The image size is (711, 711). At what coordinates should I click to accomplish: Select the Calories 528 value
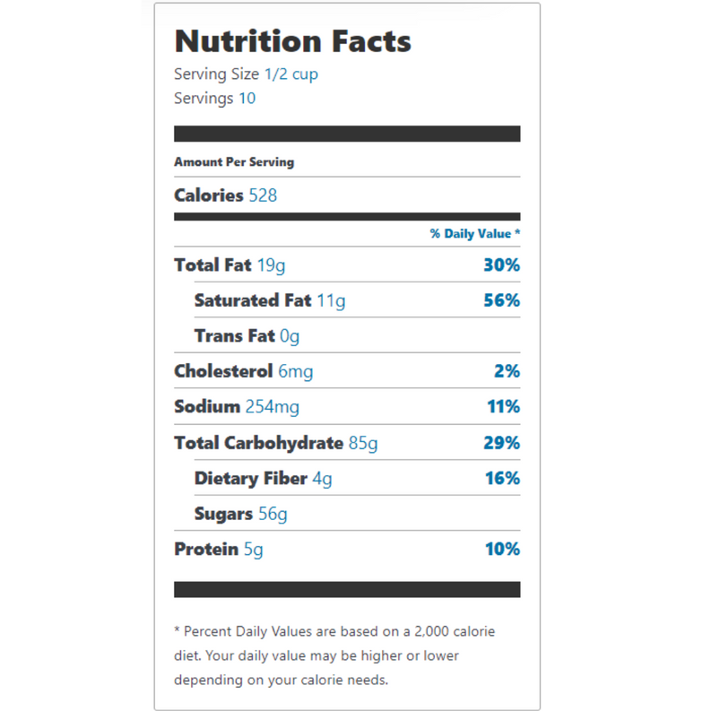(x=263, y=195)
